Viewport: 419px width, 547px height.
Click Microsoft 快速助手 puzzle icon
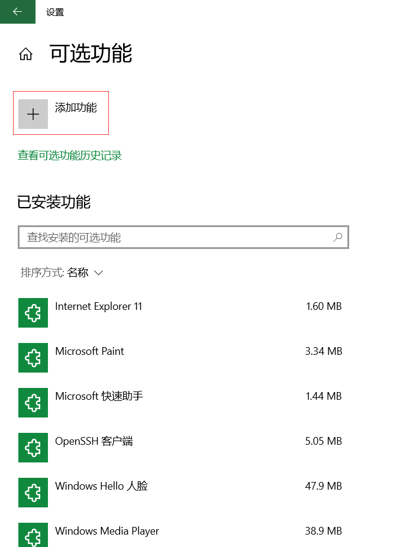[33, 403]
